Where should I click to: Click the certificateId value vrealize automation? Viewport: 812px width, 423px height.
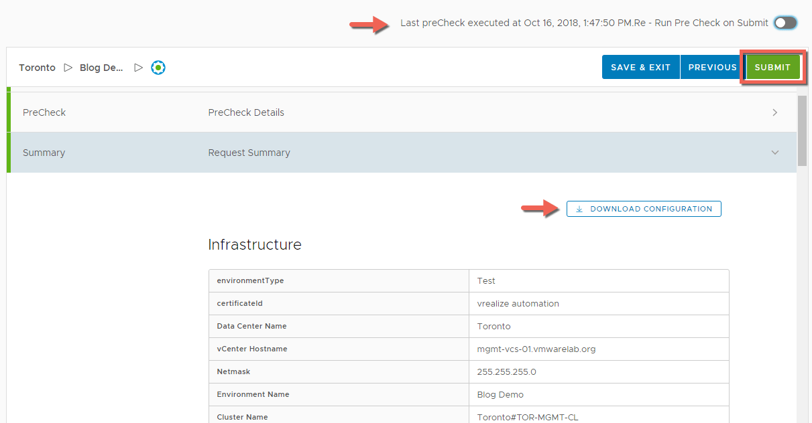pyautogui.click(x=518, y=303)
